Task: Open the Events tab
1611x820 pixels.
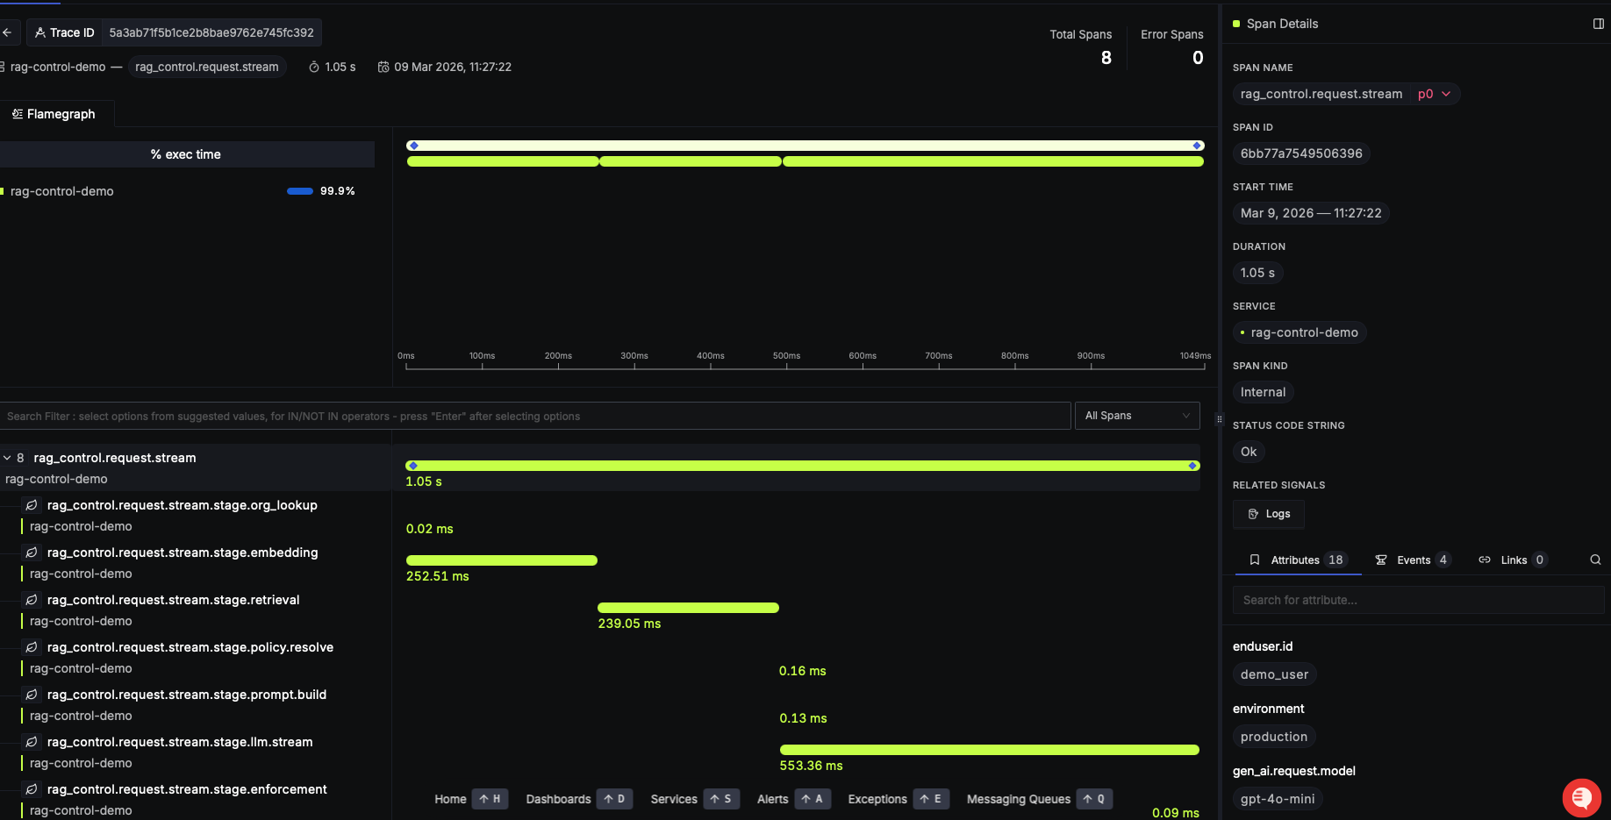Action: pos(1413,560)
